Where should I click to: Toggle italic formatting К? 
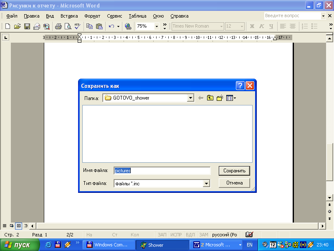coord(262,26)
